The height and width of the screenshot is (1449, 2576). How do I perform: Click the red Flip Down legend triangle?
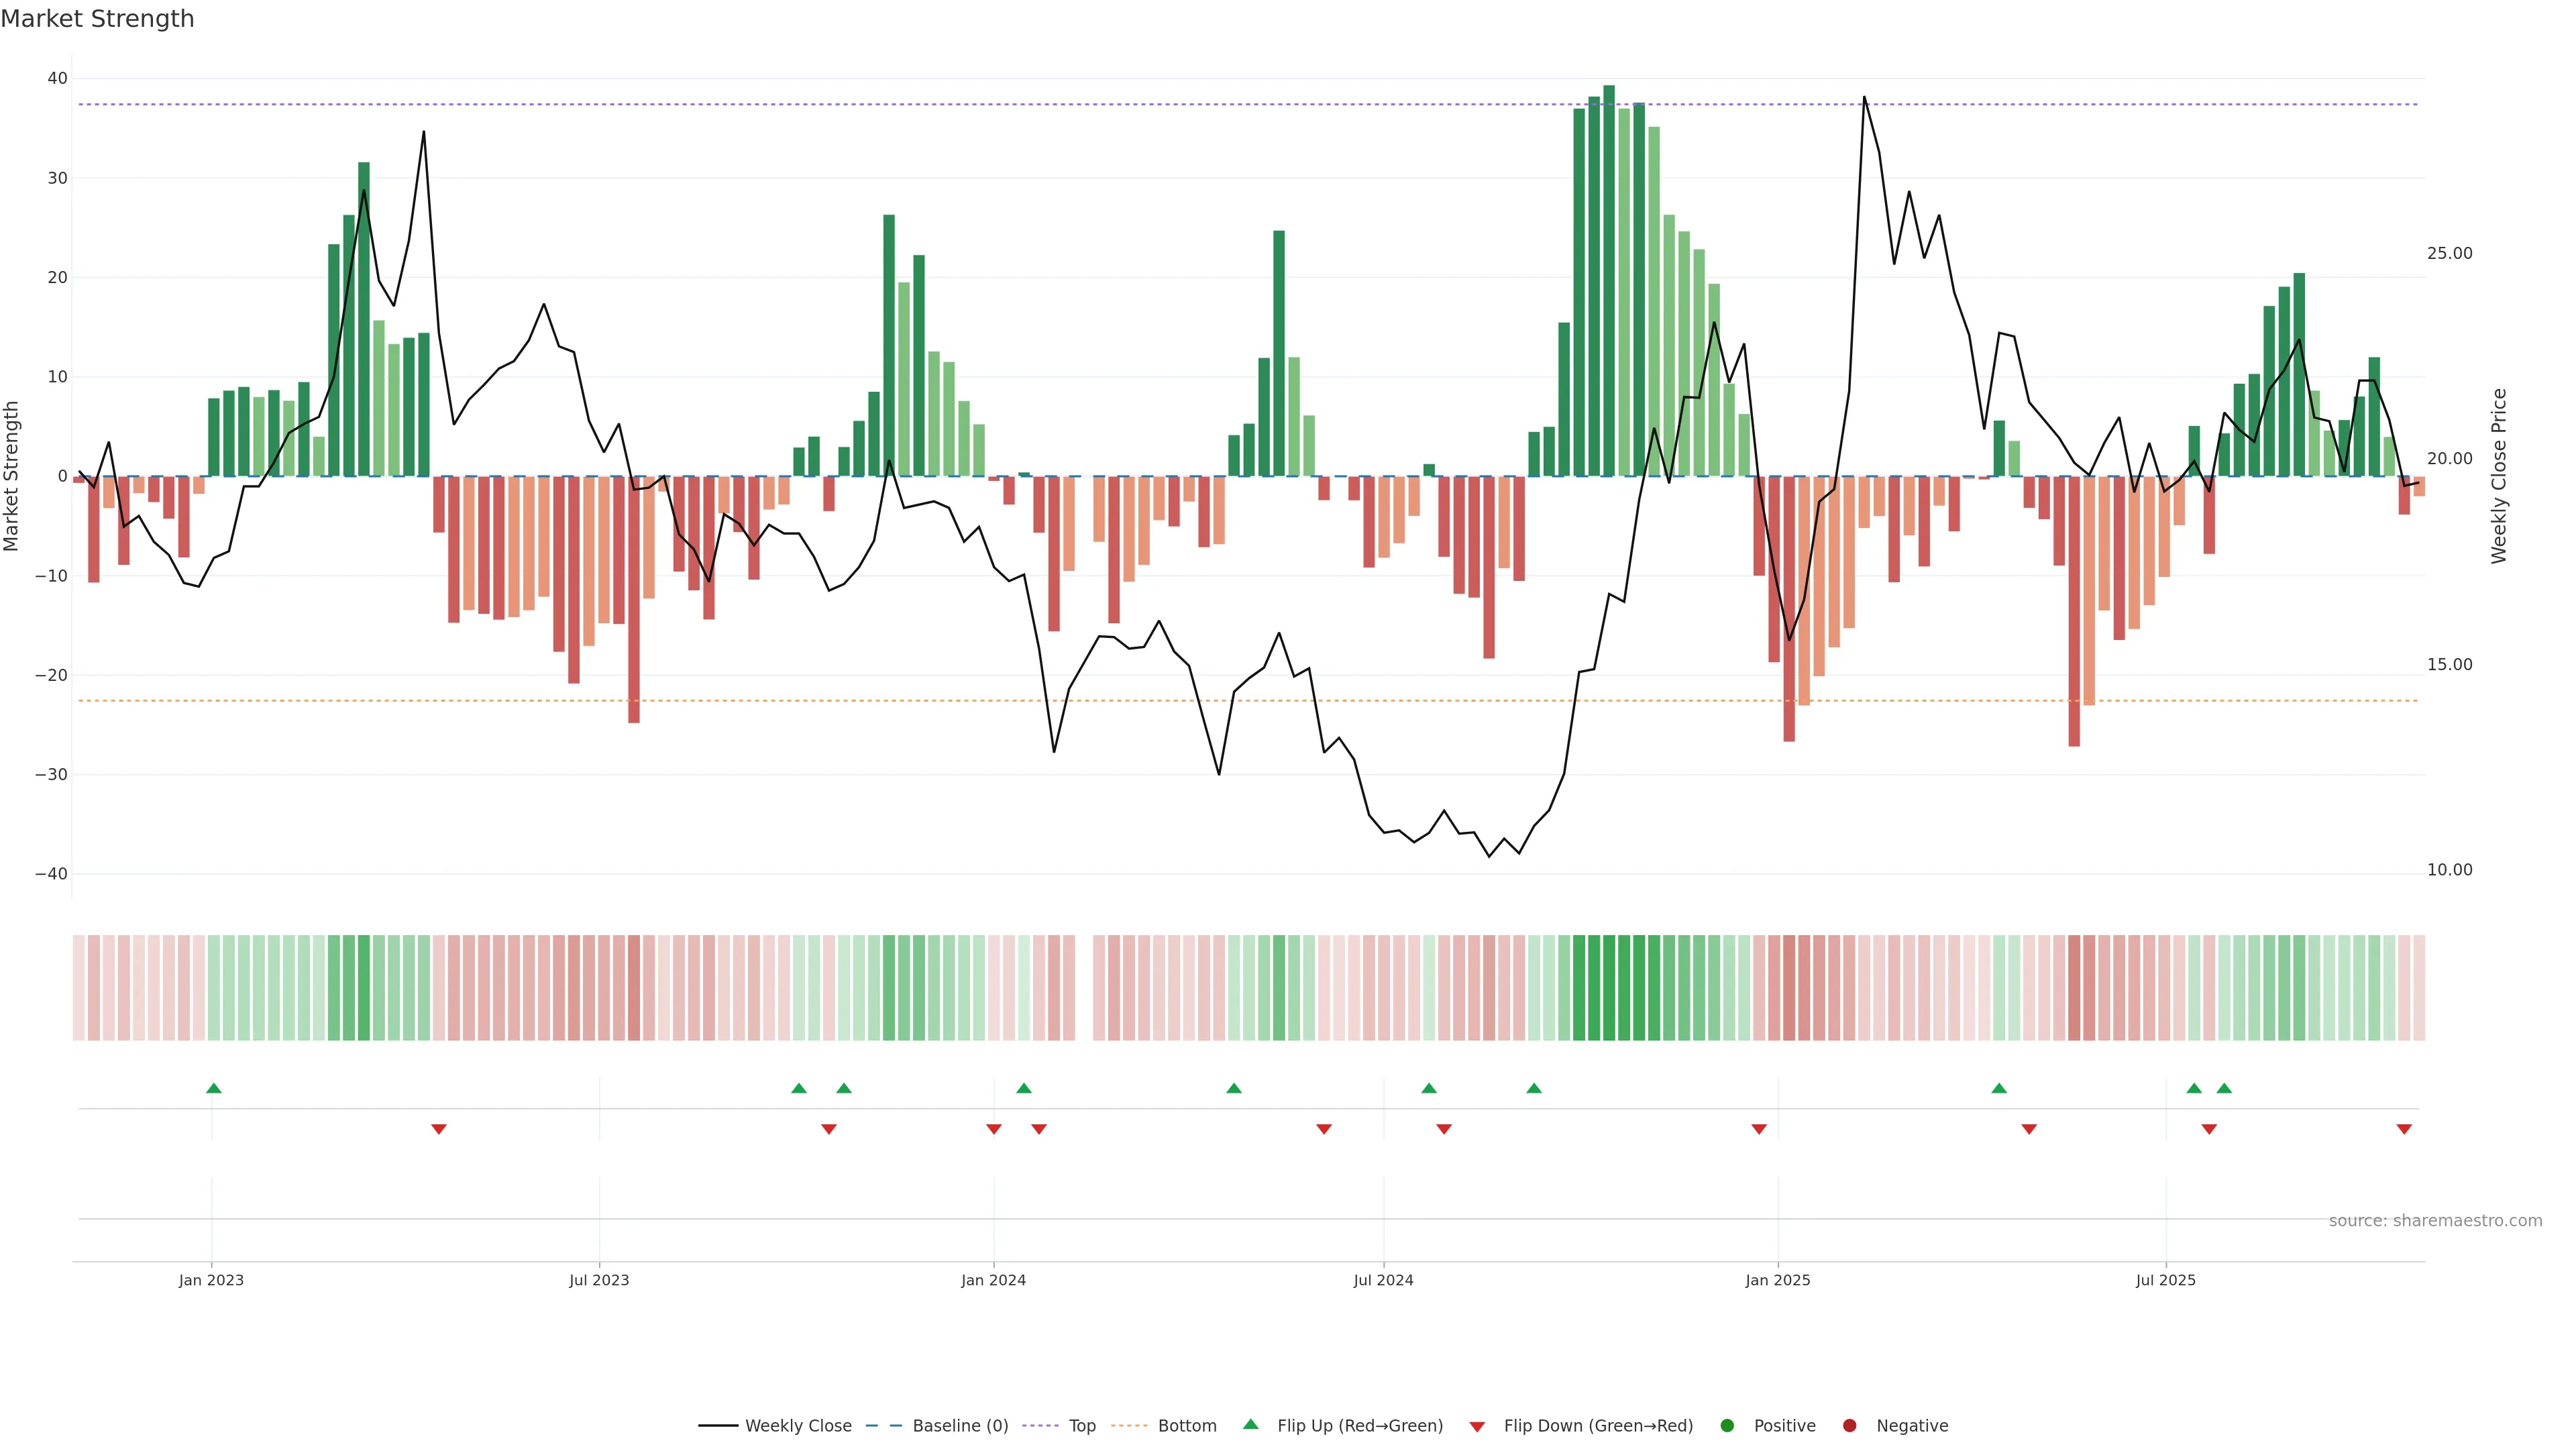[x=1477, y=1427]
